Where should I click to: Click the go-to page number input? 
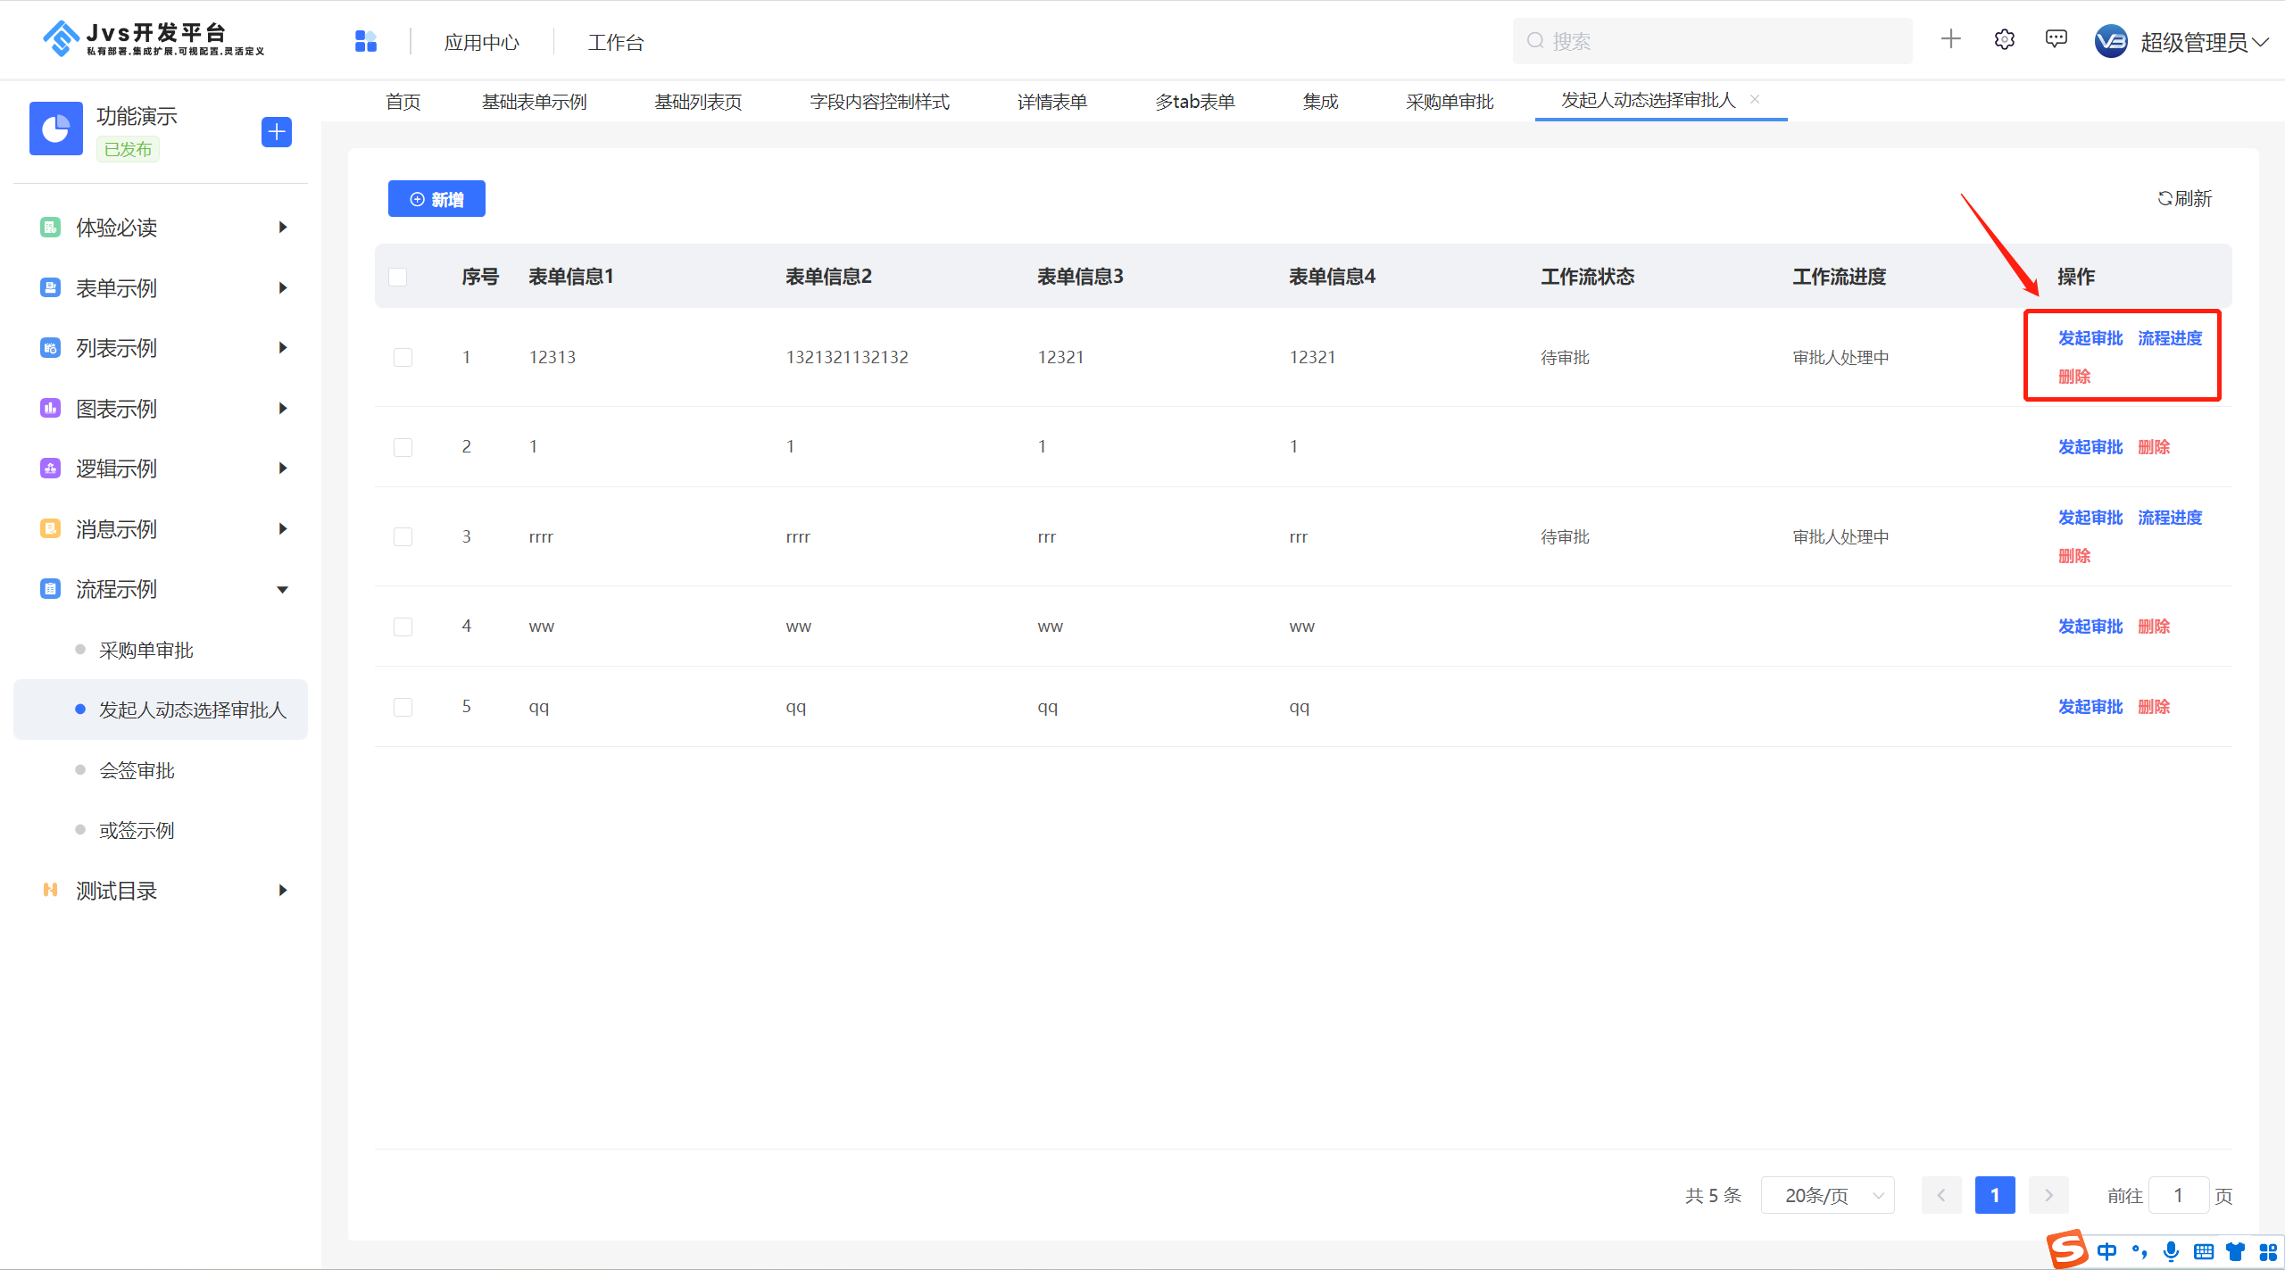click(x=2178, y=1195)
